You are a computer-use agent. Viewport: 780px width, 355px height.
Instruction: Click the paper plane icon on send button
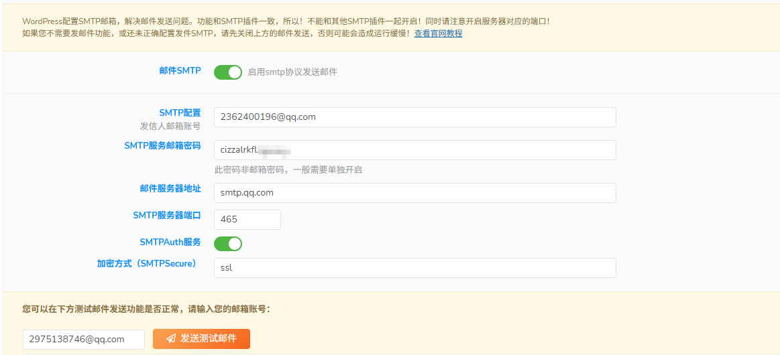tap(171, 339)
